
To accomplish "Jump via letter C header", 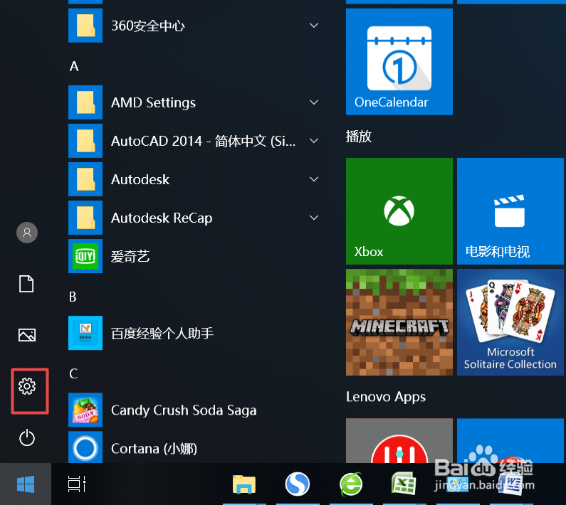I will click(x=73, y=373).
